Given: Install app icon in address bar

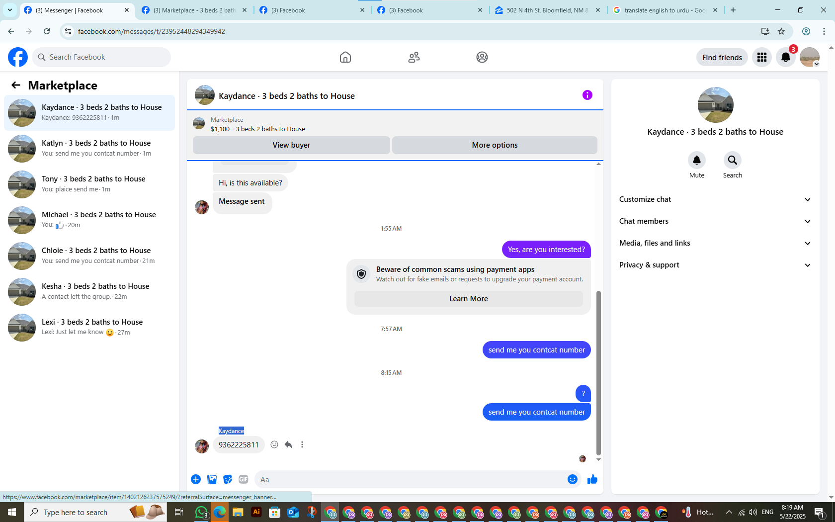Looking at the screenshot, I should pos(765,31).
